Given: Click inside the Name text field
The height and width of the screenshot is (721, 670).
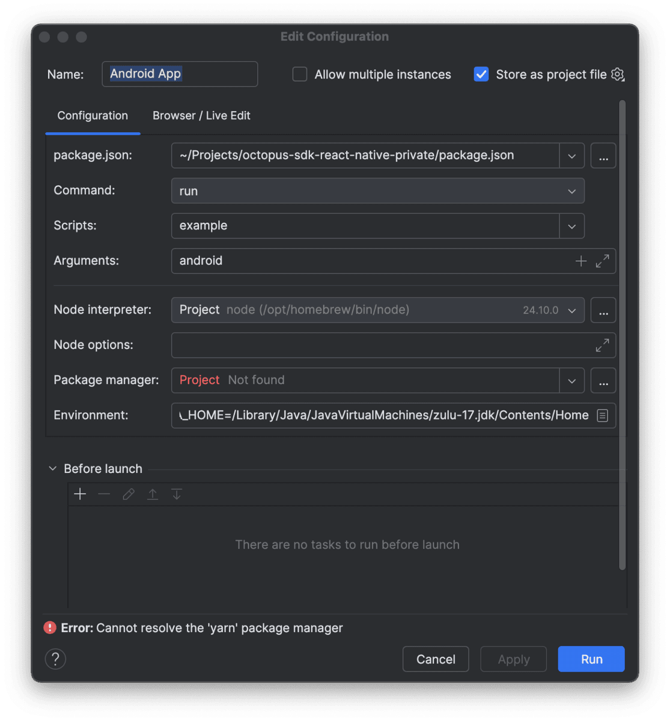Looking at the screenshot, I should (180, 74).
